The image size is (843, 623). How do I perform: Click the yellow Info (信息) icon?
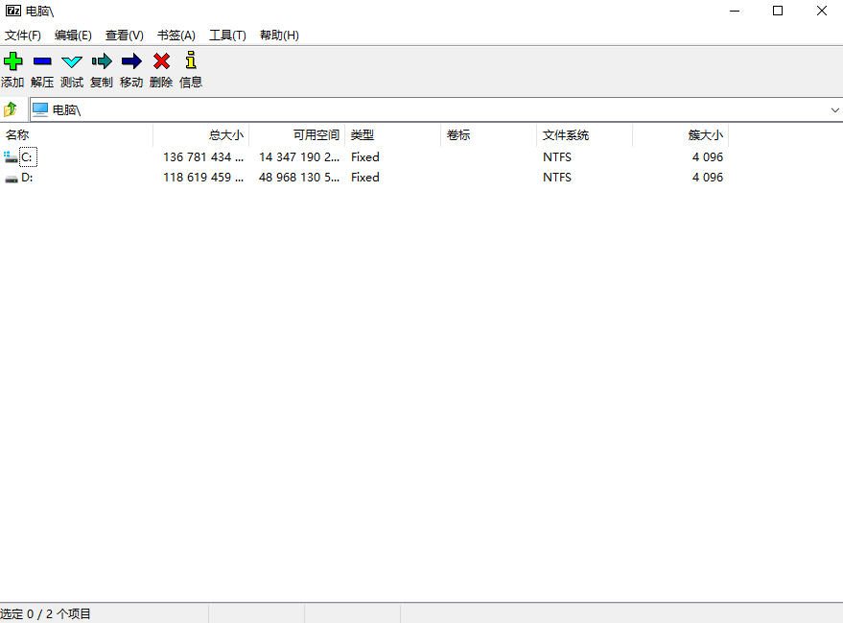(x=191, y=60)
